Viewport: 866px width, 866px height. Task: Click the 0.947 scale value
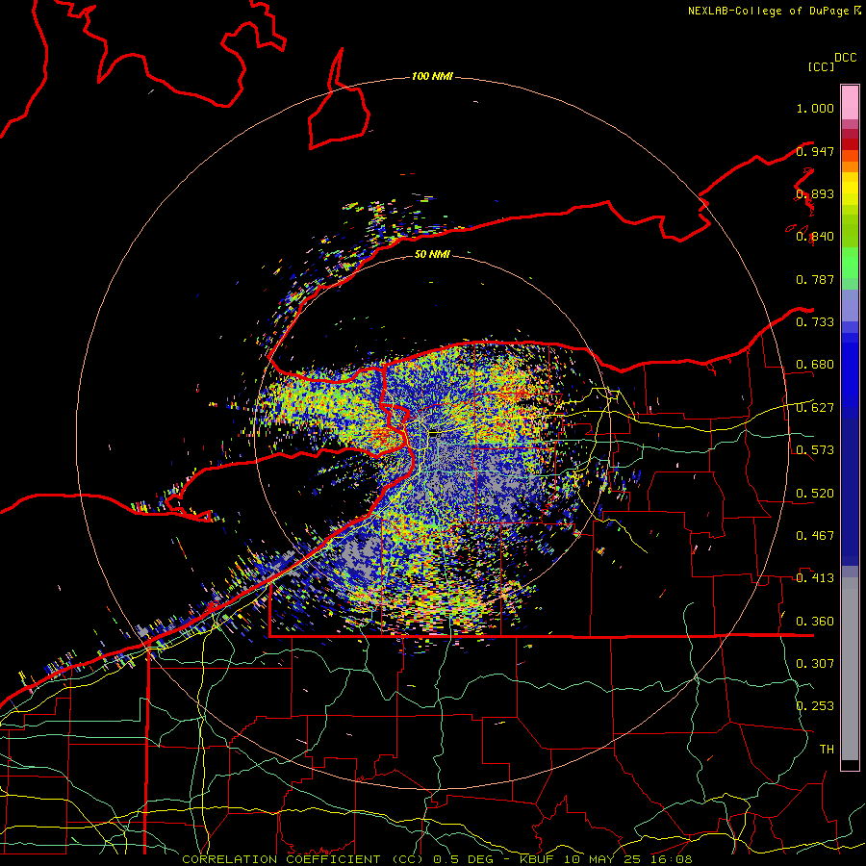(x=815, y=151)
